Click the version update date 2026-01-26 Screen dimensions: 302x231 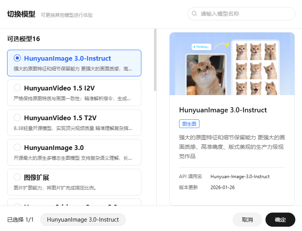223,188
